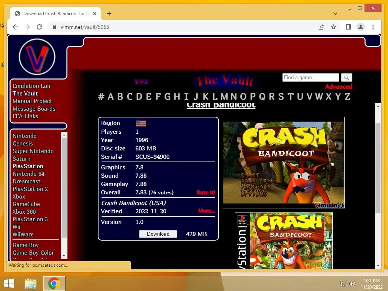
Task: Click the red Rate it! link
Action: (x=206, y=192)
